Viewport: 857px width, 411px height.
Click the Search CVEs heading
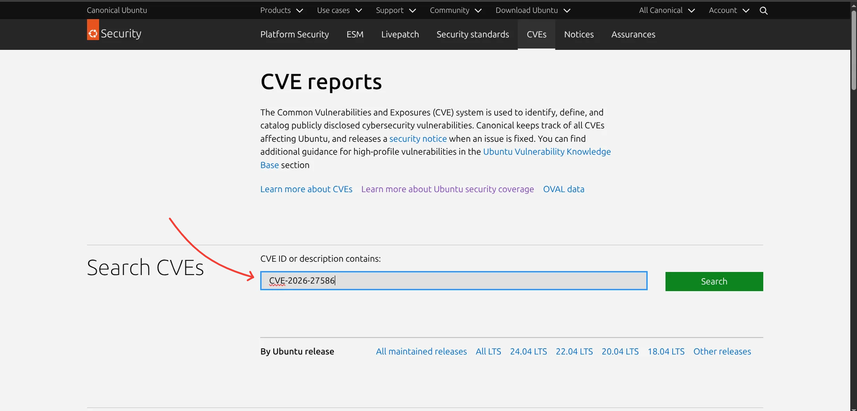[145, 267]
